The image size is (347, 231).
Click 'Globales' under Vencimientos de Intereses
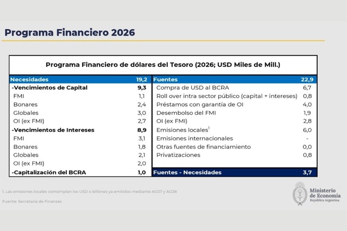pos(26,155)
